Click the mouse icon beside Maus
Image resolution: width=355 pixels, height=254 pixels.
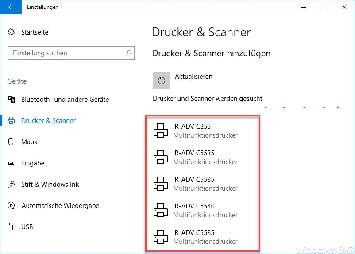pyautogui.click(x=11, y=142)
